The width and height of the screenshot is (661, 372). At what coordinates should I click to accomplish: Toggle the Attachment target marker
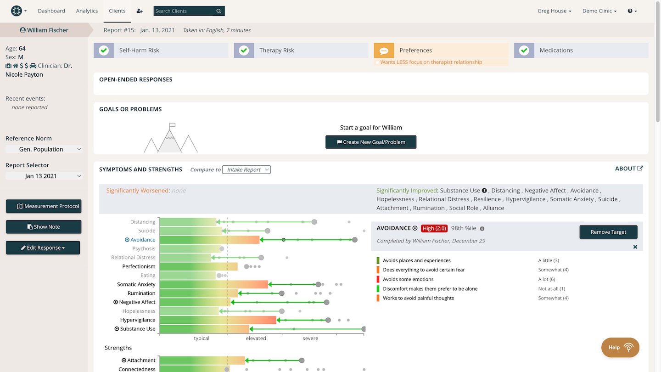coord(124,361)
